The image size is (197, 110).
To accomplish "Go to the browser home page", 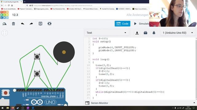I will pyautogui.click(x=12, y=5).
